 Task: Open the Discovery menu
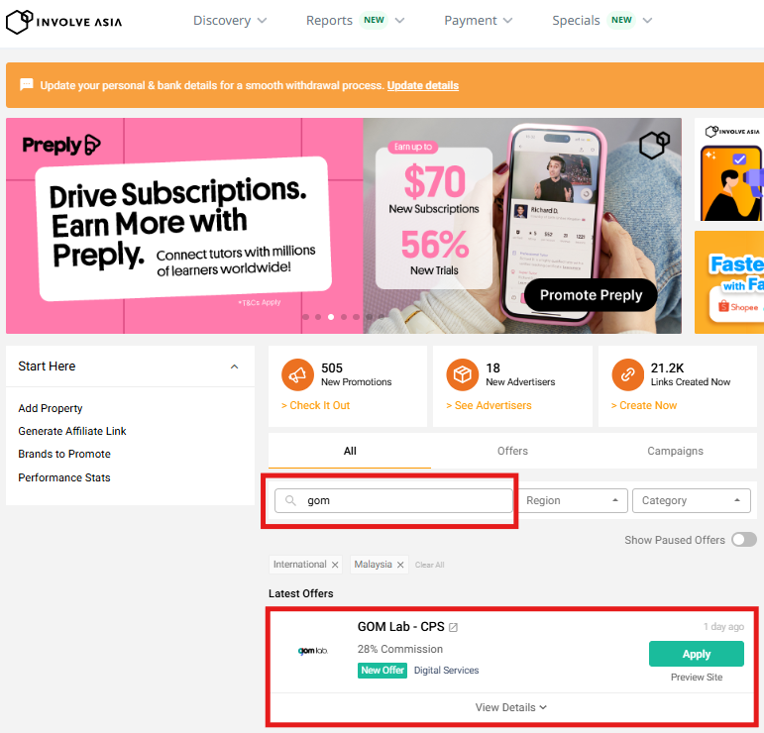coord(230,21)
